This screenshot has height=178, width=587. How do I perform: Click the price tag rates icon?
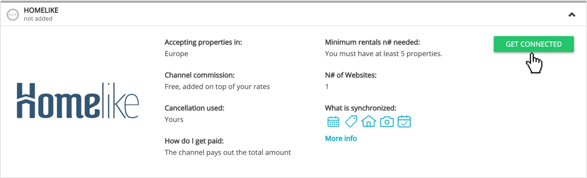point(351,122)
